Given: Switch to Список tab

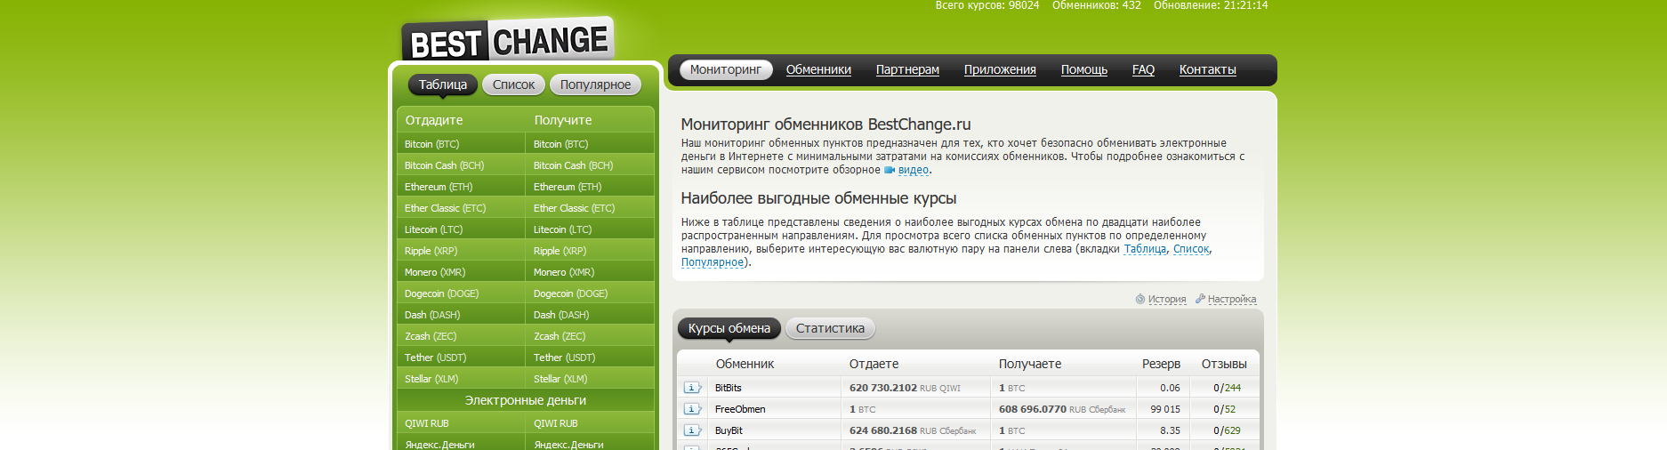Looking at the screenshot, I should pos(513,84).
